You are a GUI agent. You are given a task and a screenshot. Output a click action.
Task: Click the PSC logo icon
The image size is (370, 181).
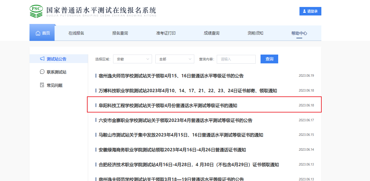36,11
